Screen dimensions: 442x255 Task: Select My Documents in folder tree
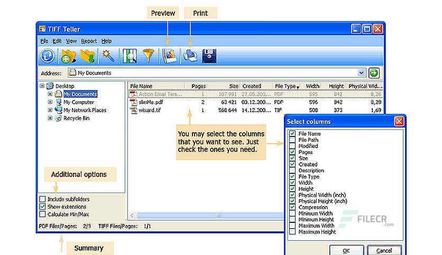(x=80, y=94)
